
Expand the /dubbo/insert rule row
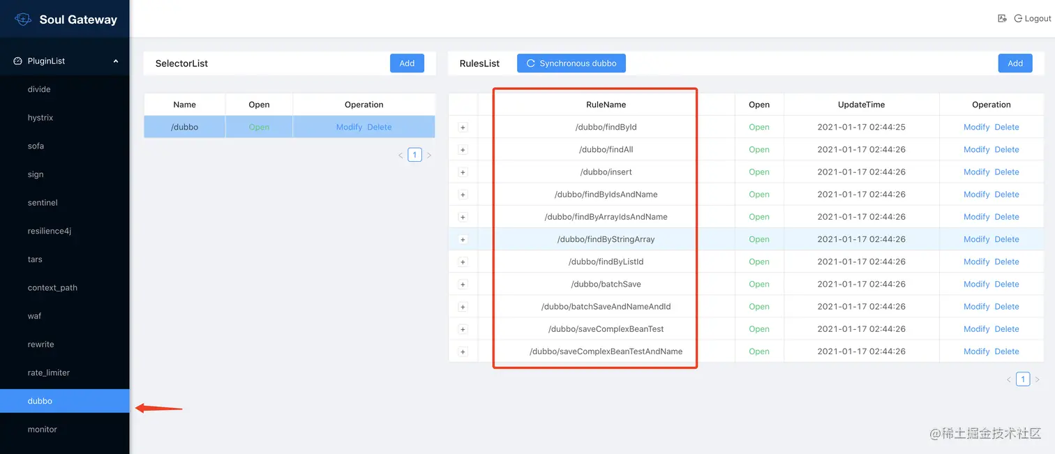click(x=463, y=172)
